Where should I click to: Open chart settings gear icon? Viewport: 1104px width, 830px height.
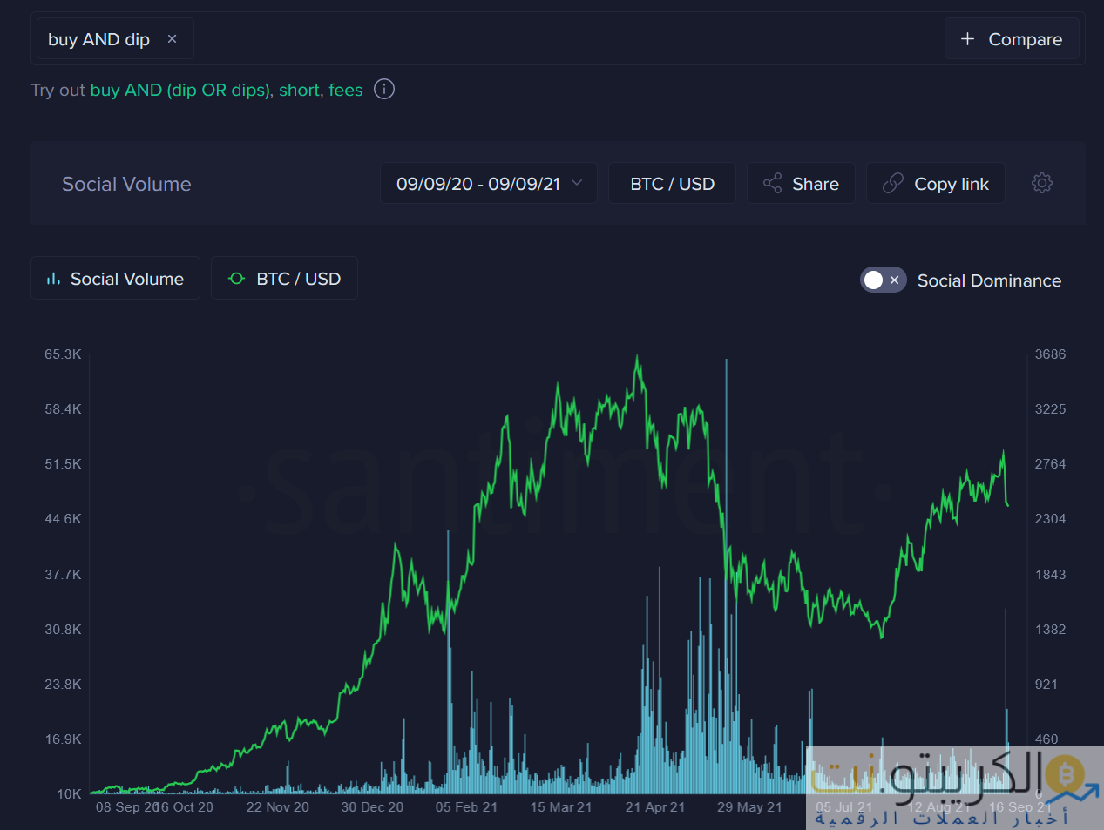(x=1042, y=183)
